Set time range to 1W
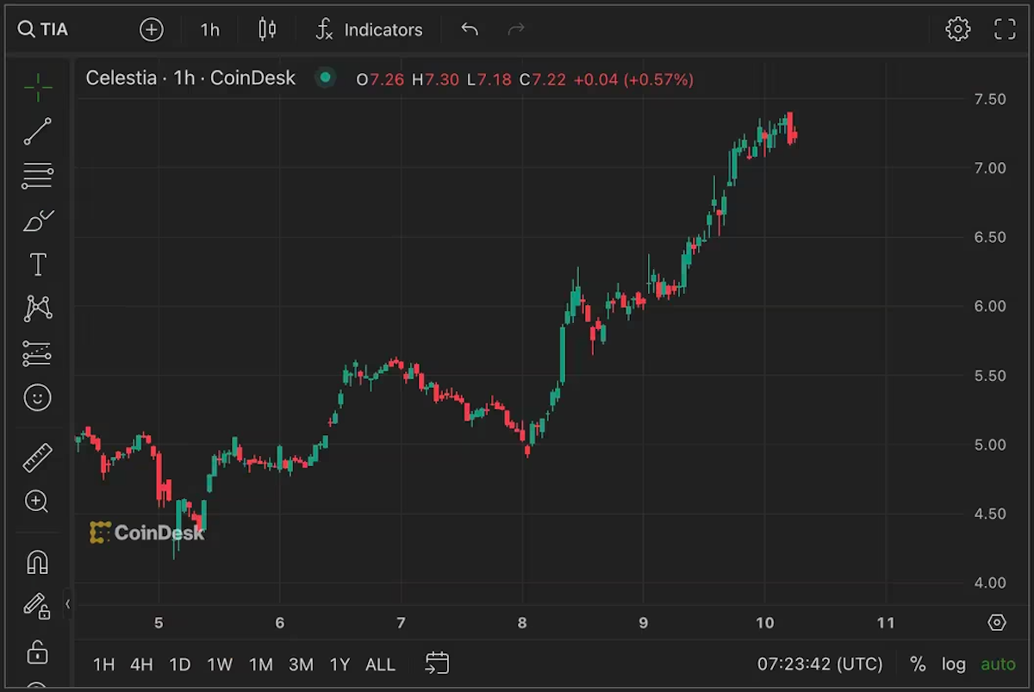Screen dimensions: 1034x692 click(220, 664)
